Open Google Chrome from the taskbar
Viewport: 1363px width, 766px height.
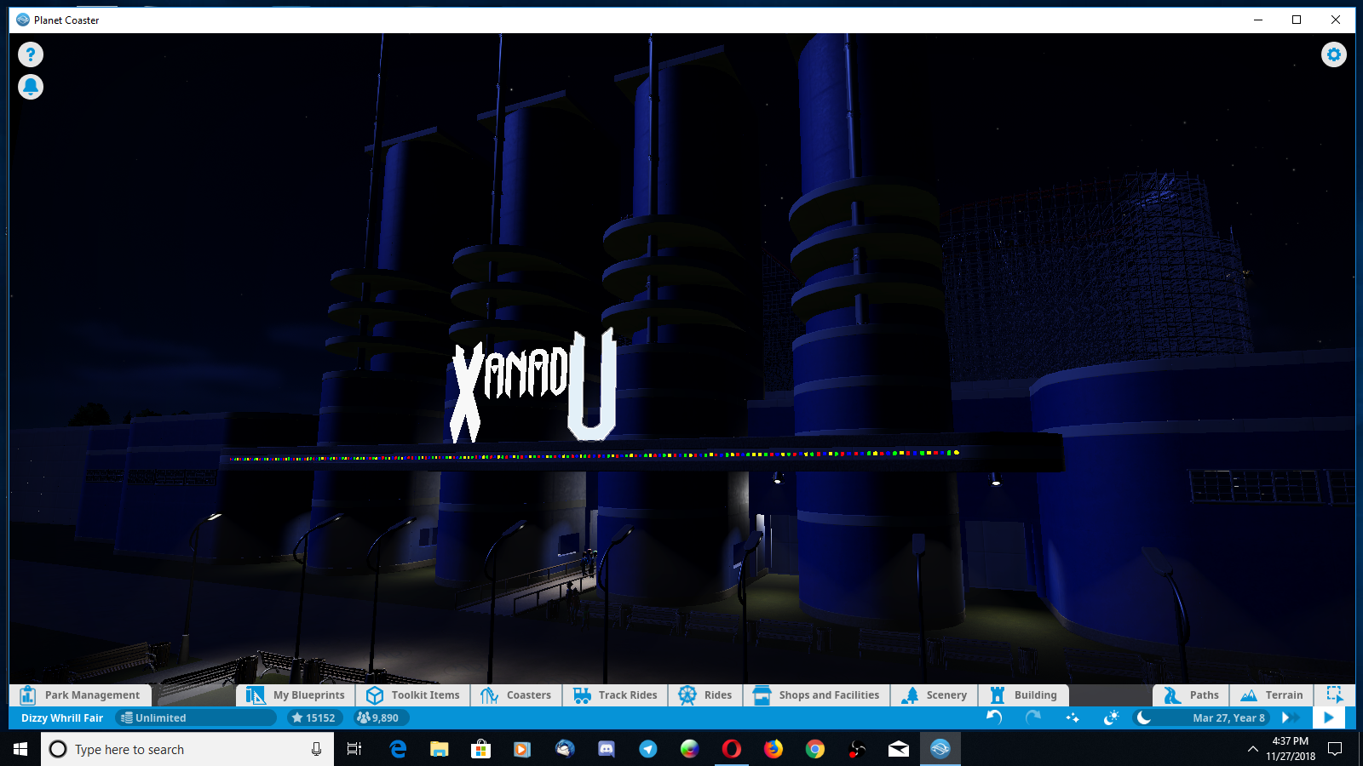(x=815, y=749)
